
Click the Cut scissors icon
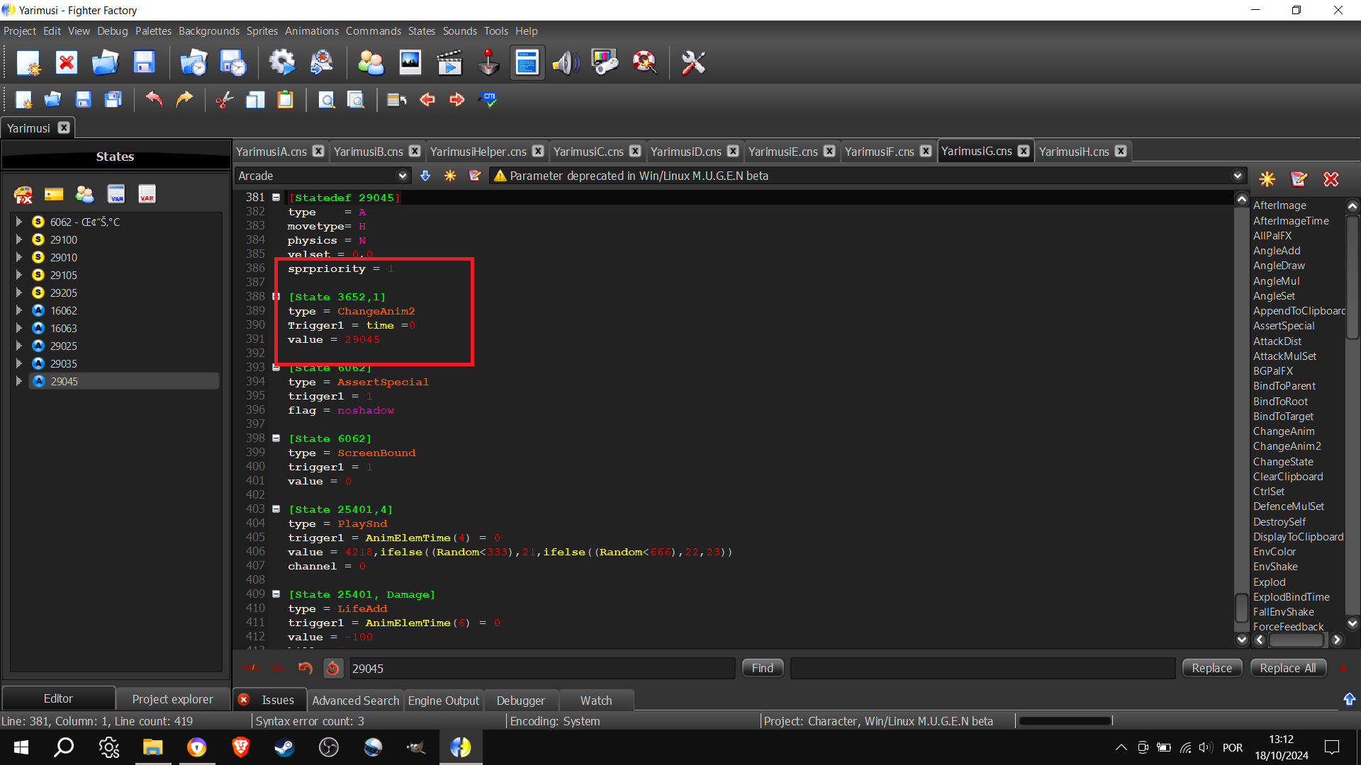click(x=225, y=100)
